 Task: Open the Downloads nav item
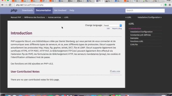point(27,10)
